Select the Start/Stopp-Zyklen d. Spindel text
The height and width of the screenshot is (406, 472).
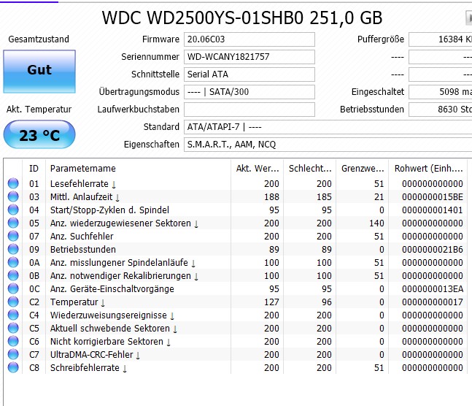pyautogui.click(x=109, y=210)
